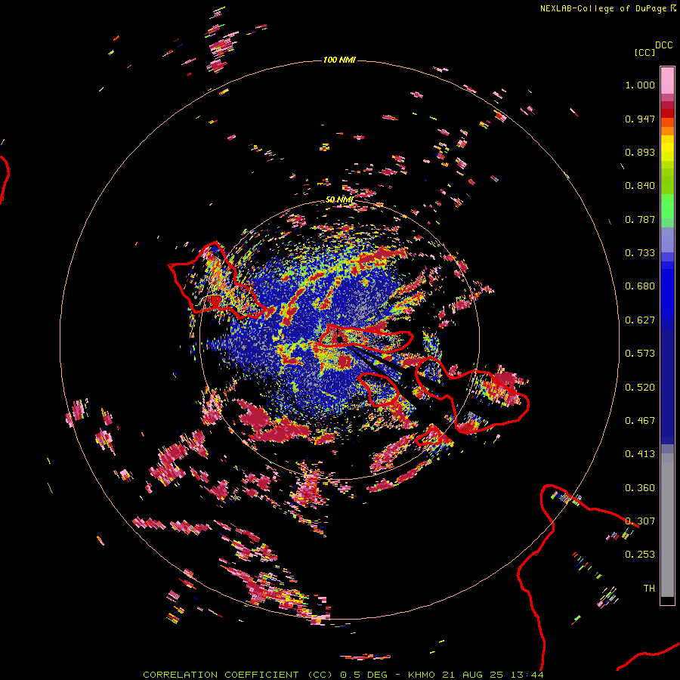The width and height of the screenshot is (680, 680).
Task: Click the DCC legend title
Action: (663, 45)
